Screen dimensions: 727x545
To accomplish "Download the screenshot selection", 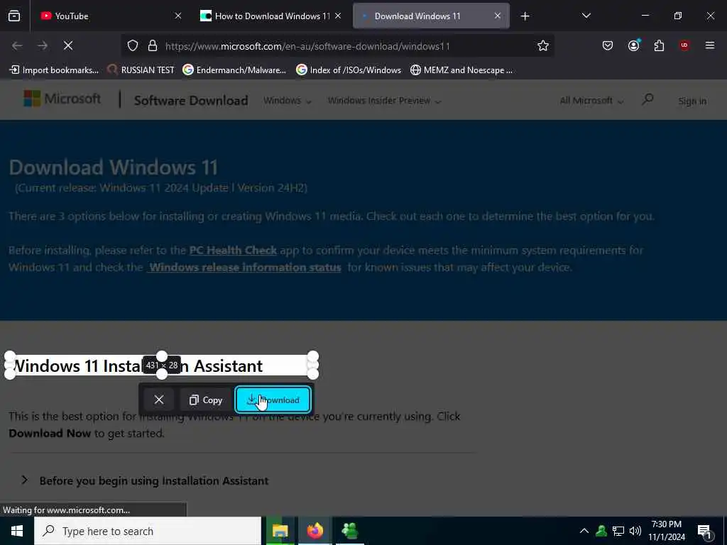I will tap(273, 400).
